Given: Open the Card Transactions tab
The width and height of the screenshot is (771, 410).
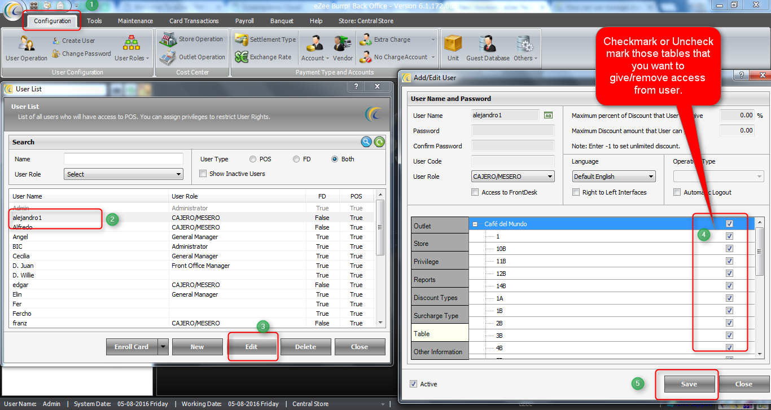Looking at the screenshot, I should click(x=194, y=21).
